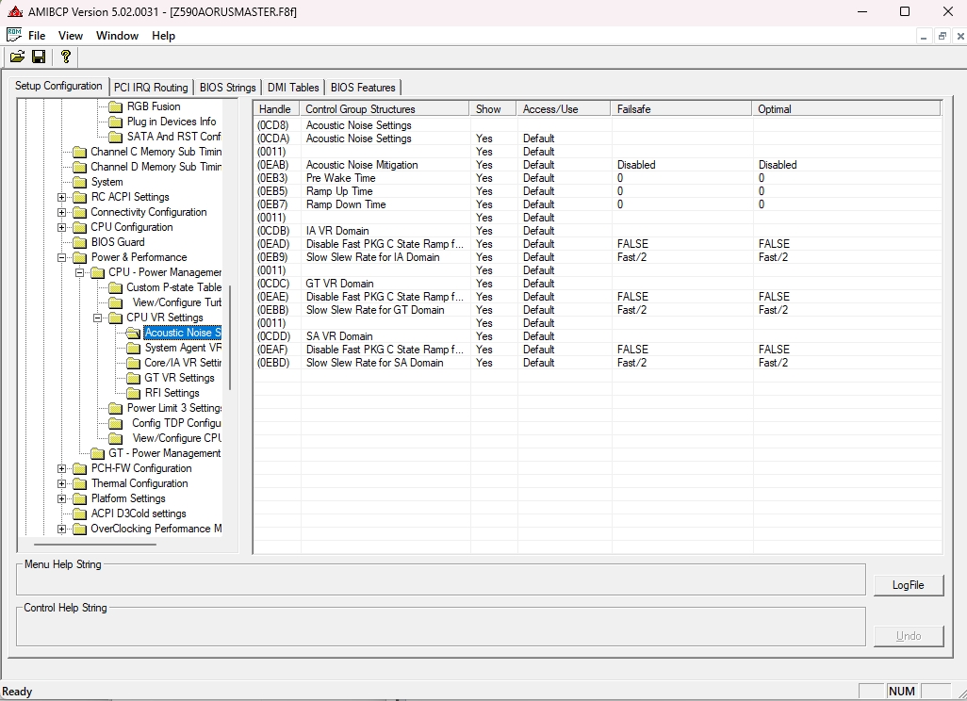Switch to BIOS Strings tab

227,88
